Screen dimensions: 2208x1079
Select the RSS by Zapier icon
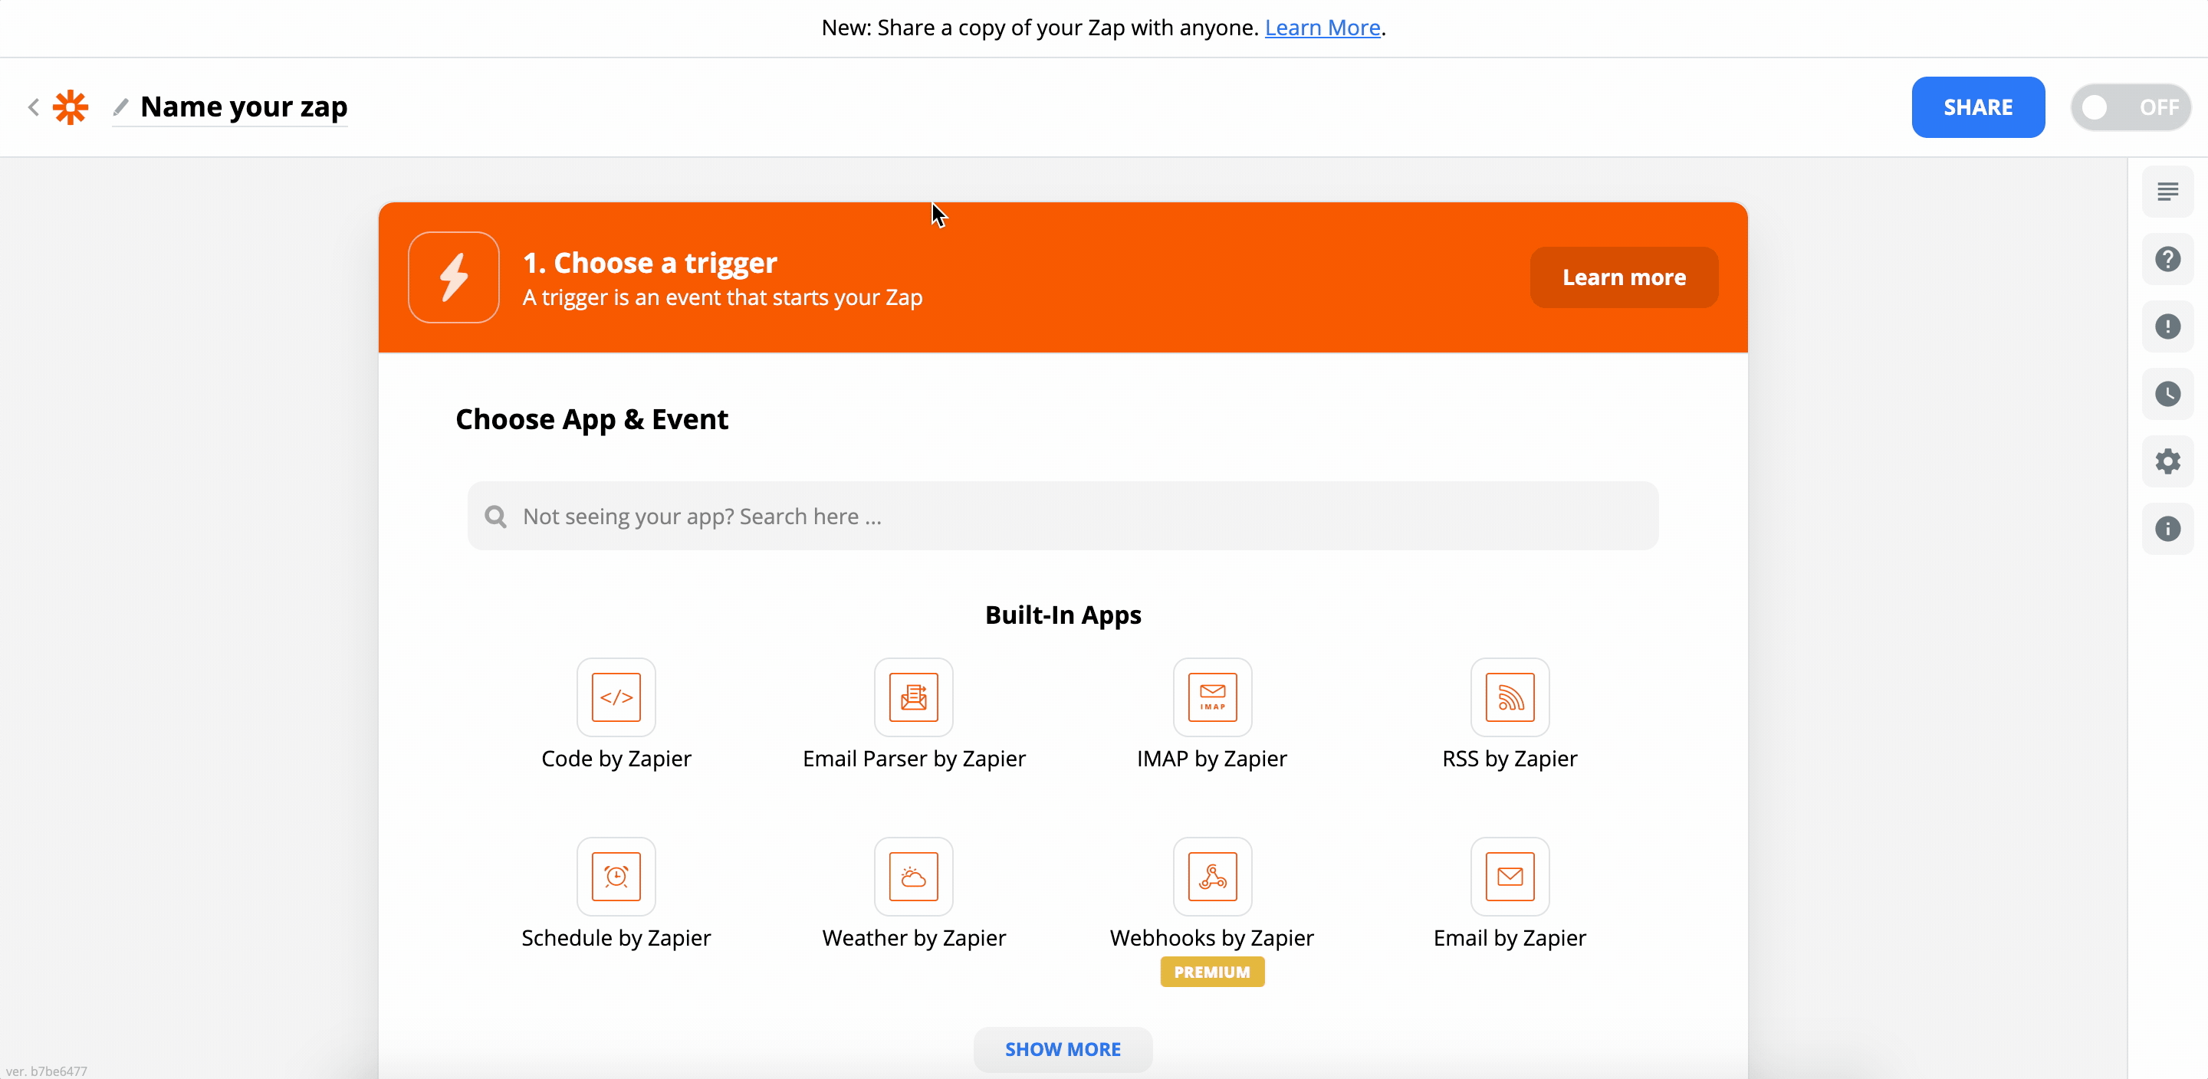(1510, 697)
